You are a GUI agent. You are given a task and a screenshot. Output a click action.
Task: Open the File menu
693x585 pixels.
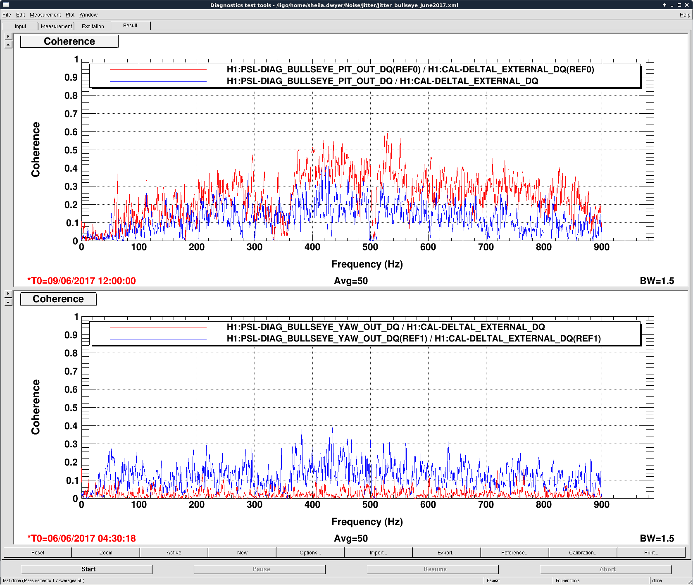point(7,15)
